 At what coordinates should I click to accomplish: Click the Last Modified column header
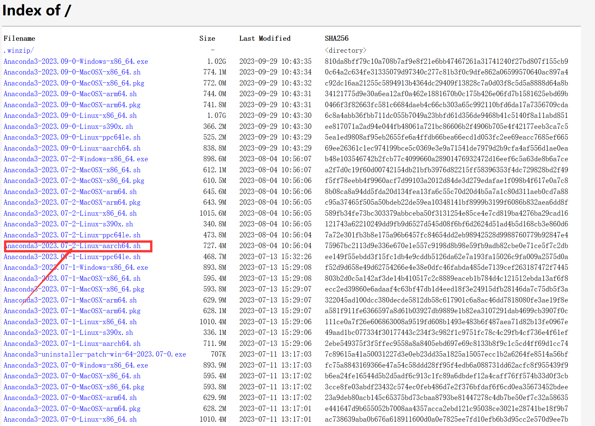pyautogui.click(x=265, y=38)
